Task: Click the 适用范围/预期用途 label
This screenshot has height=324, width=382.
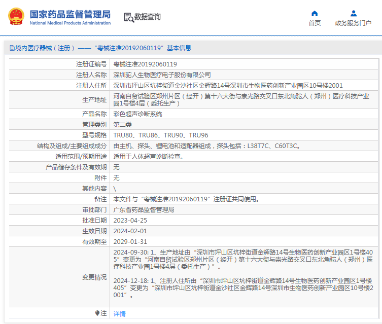Action: [x=81, y=157]
